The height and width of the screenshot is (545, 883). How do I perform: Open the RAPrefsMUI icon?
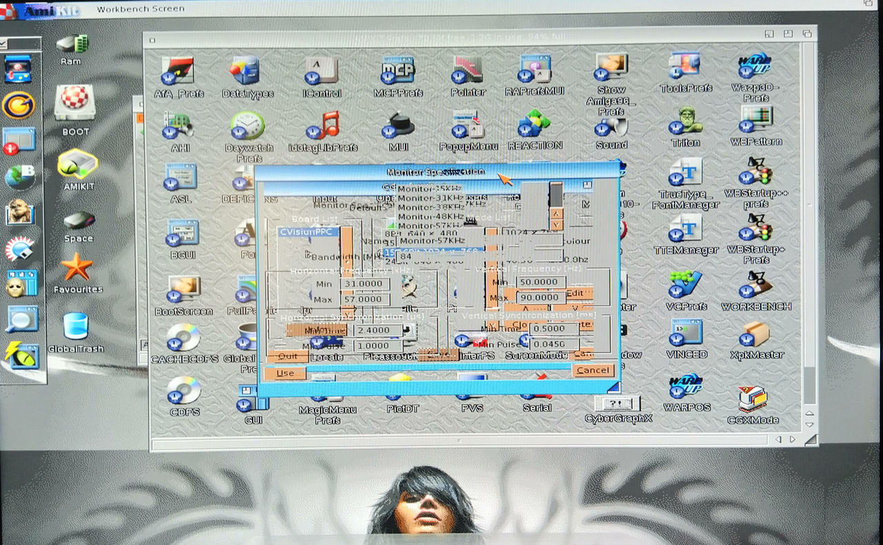(535, 70)
